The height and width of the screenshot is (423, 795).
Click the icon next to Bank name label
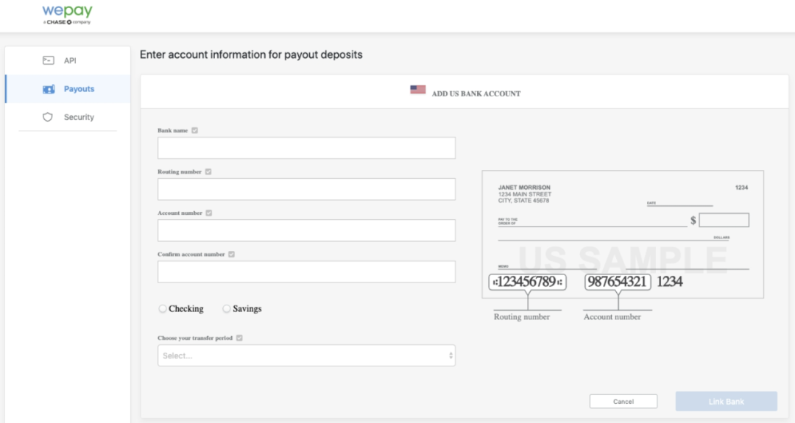coord(194,130)
